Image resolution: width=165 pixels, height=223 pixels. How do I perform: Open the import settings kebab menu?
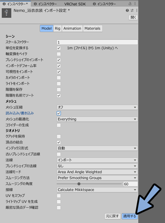(137, 10)
